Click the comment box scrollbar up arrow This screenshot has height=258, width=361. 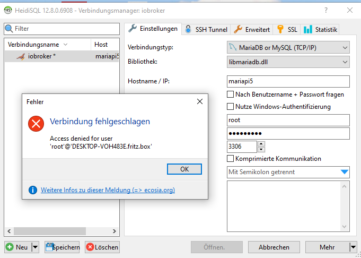click(345, 186)
